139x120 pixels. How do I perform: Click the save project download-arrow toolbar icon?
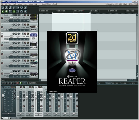point(10,8)
